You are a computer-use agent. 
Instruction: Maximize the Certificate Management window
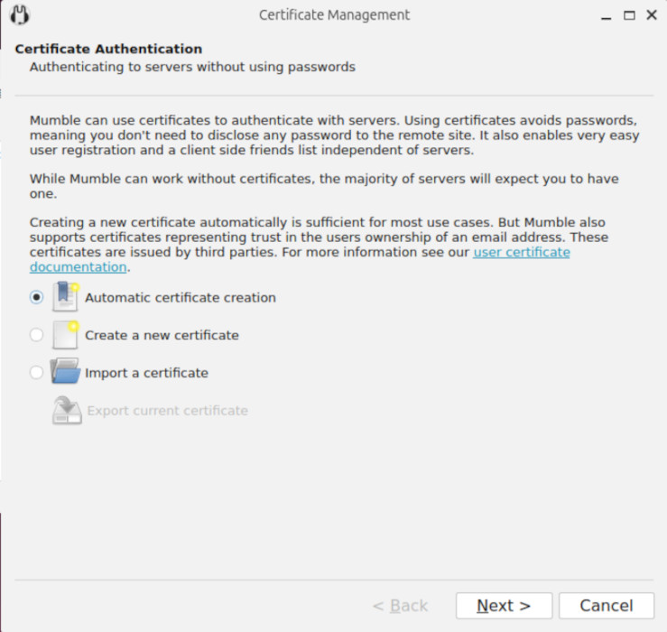(x=629, y=15)
